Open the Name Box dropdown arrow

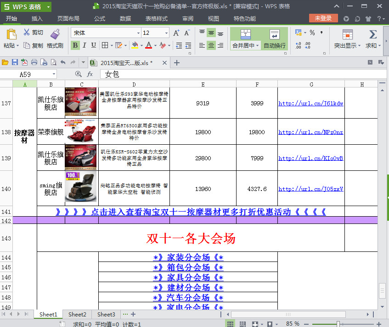(x=54, y=74)
